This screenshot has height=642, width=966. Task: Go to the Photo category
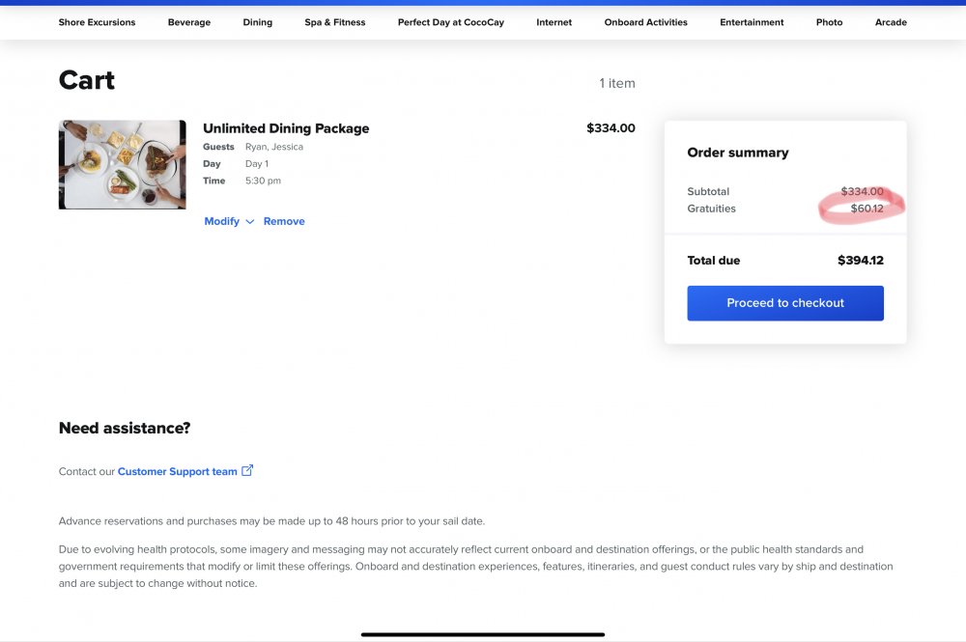[x=829, y=22]
